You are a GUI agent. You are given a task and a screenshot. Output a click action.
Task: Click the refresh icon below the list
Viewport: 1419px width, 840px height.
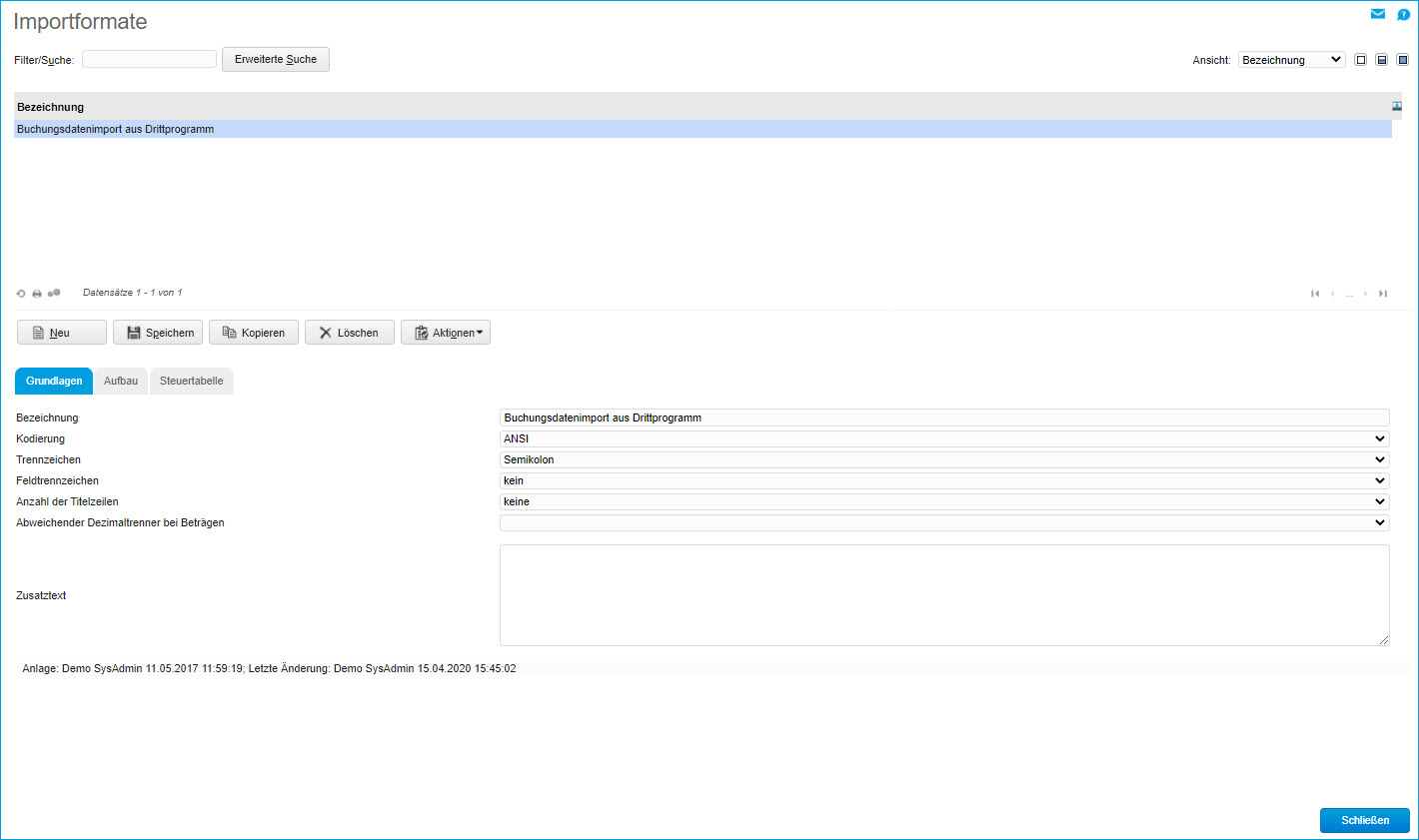click(x=21, y=292)
